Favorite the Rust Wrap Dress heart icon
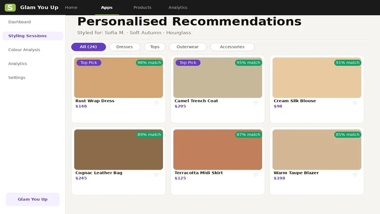The image size is (380, 214). coord(157,103)
